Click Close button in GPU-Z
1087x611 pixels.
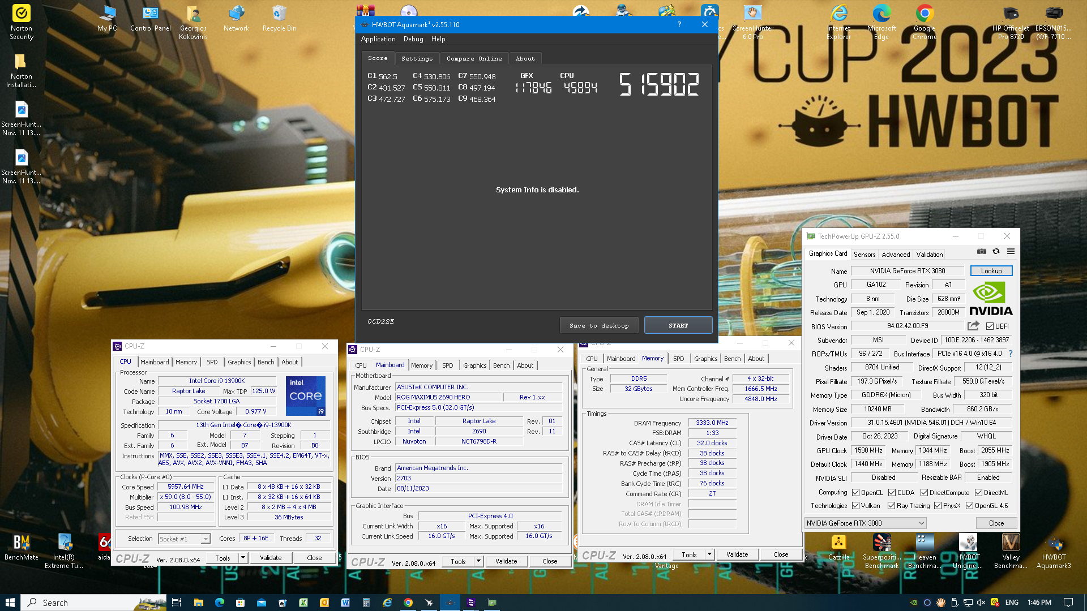point(996,523)
